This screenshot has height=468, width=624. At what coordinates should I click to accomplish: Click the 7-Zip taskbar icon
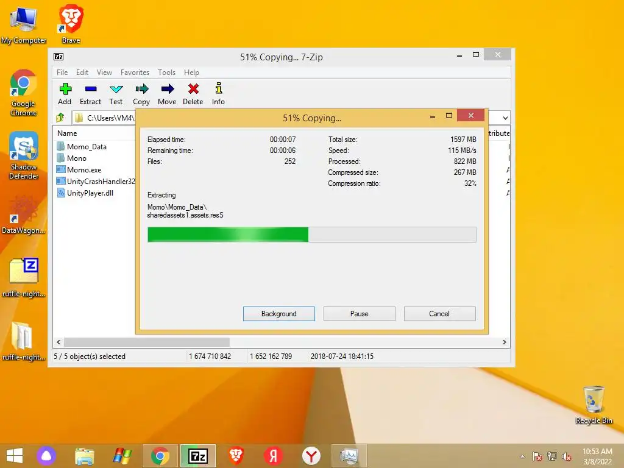coord(198,456)
